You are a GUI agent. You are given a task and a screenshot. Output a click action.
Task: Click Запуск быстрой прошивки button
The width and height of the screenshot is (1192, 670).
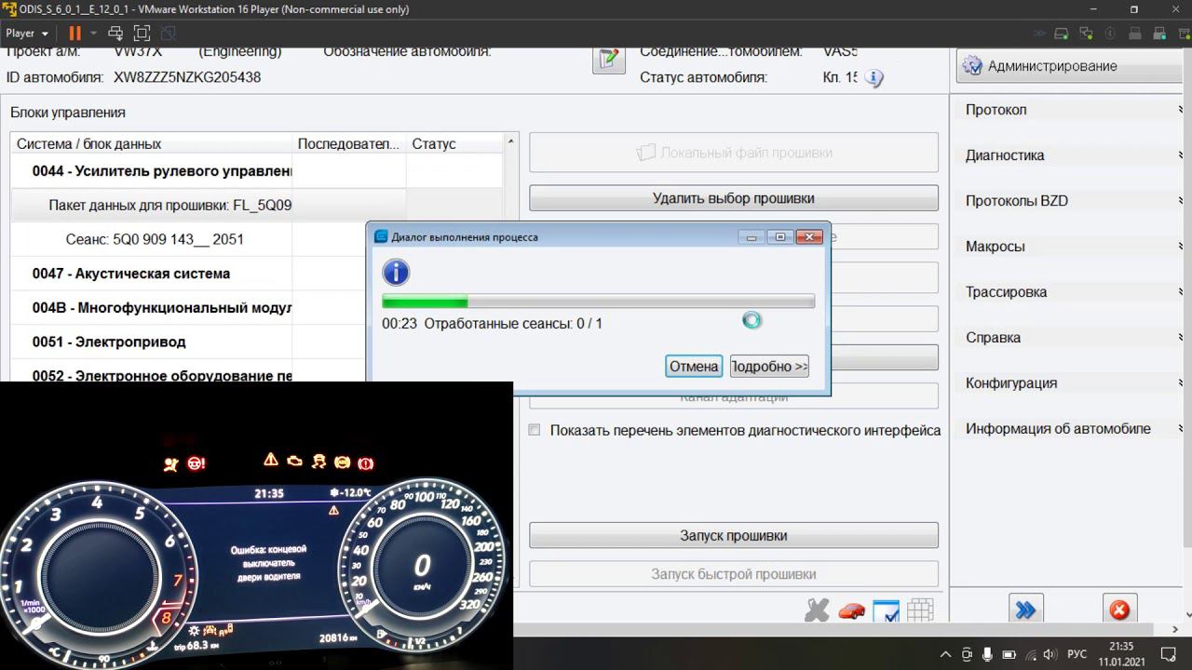(734, 574)
